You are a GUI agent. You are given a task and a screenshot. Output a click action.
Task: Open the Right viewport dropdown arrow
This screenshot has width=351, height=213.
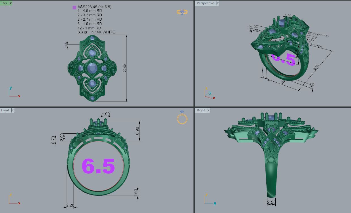pos(209,110)
